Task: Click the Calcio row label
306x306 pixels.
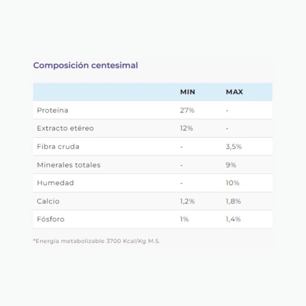Action: click(x=48, y=201)
